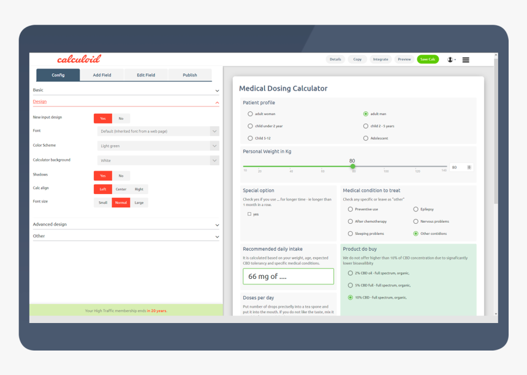
Task: Select Other conditions radio button
Action: pyautogui.click(x=415, y=234)
